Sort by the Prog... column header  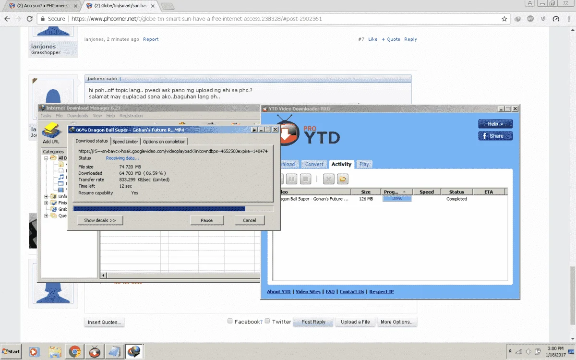396,192
